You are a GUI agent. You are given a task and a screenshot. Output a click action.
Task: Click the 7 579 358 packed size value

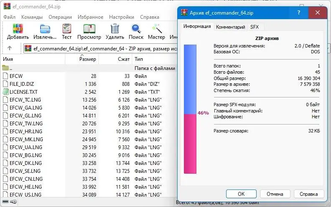pyautogui.click(x=310, y=85)
